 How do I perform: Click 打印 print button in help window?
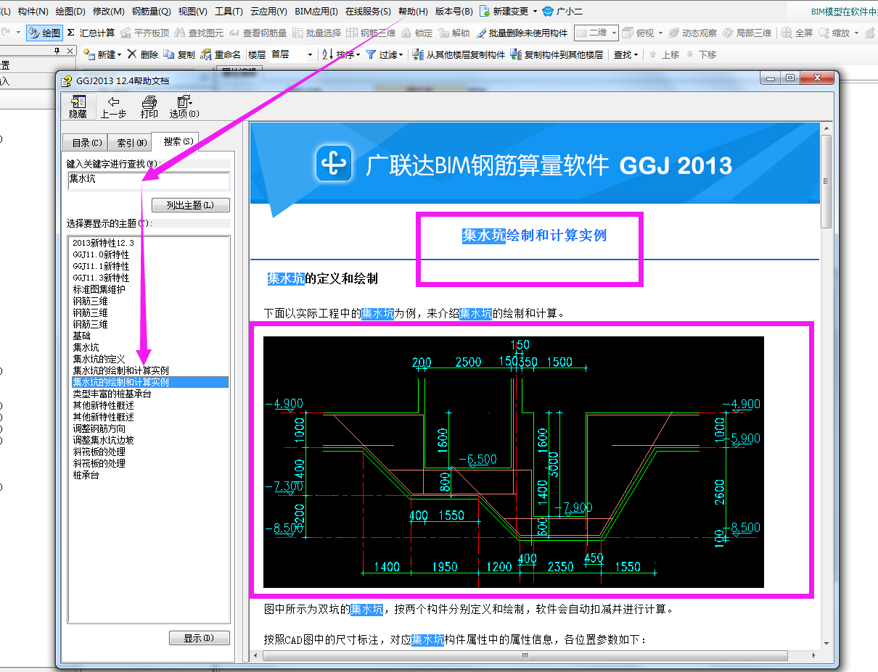coord(149,107)
